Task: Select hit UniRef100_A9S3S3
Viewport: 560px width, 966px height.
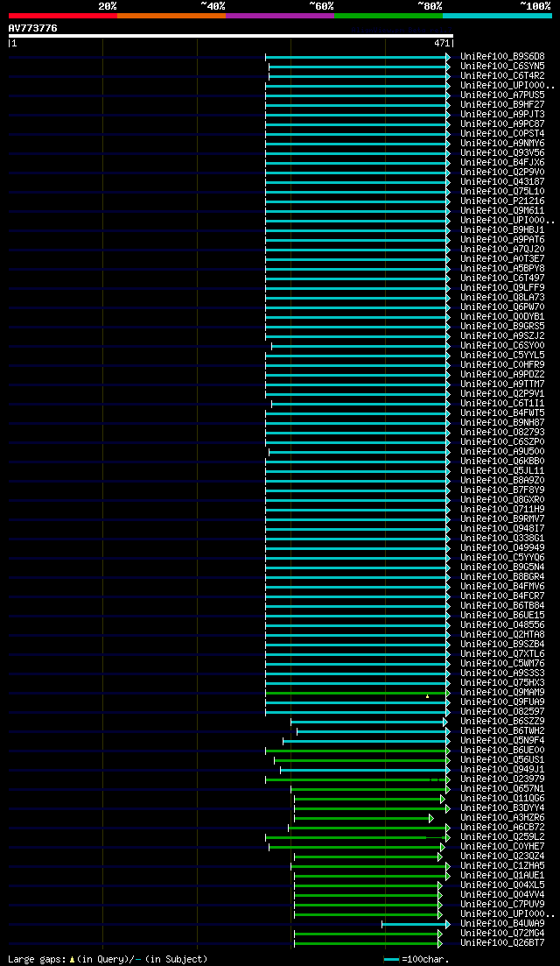Action: click(502, 673)
